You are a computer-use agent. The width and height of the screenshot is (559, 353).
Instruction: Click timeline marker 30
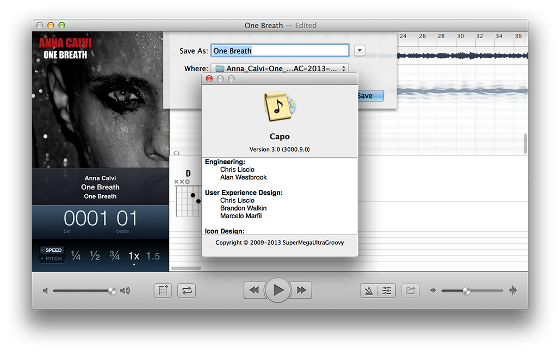tap(460, 36)
